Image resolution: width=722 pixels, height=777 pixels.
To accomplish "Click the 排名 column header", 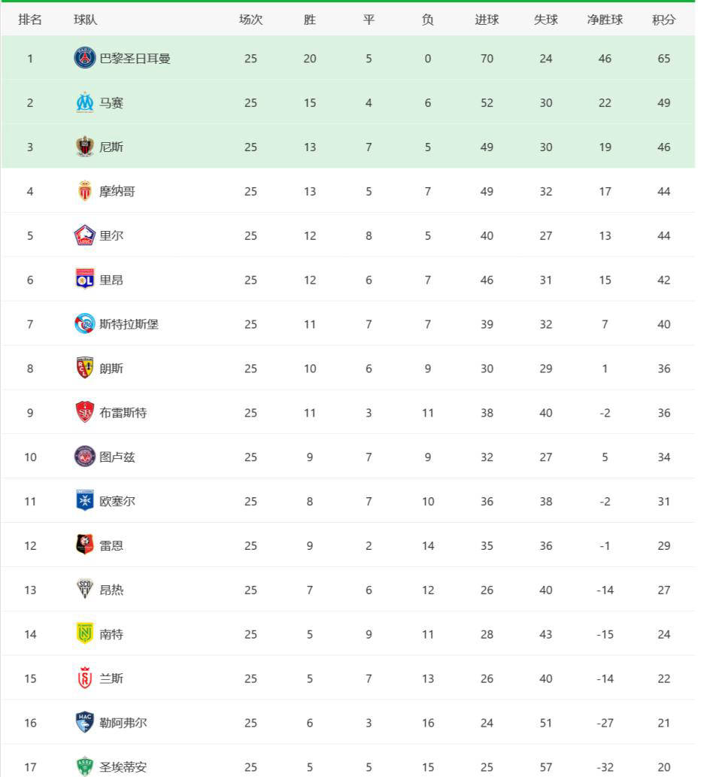I will pos(30,20).
